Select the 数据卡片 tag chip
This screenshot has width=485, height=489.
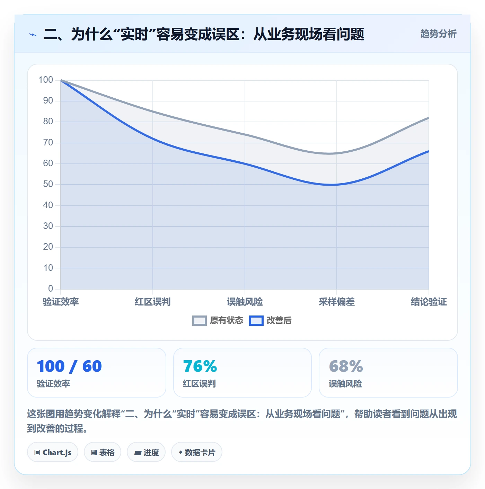[197, 452]
